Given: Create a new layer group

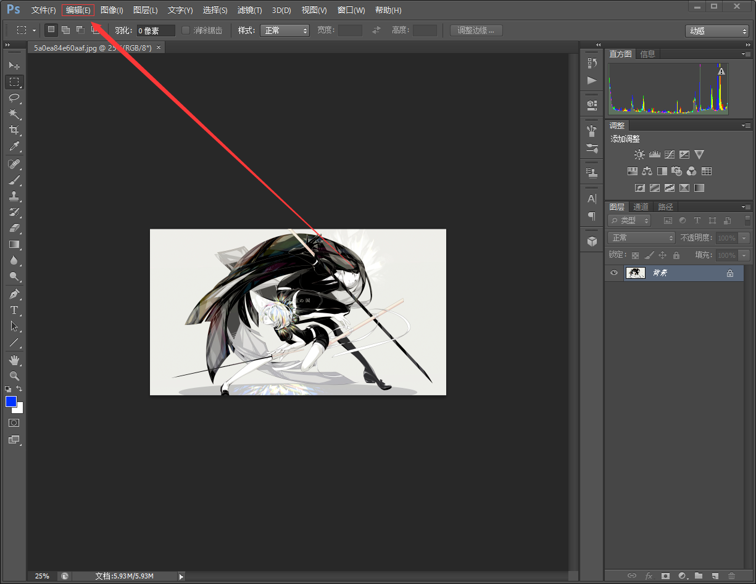Looking at the screenshot, I should (x=699, y=576).
